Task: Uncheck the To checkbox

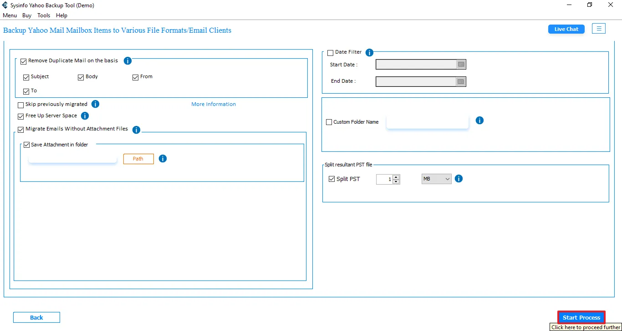Action: (26, 91)
